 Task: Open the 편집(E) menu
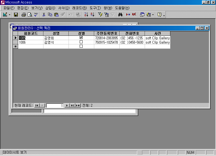23,8
